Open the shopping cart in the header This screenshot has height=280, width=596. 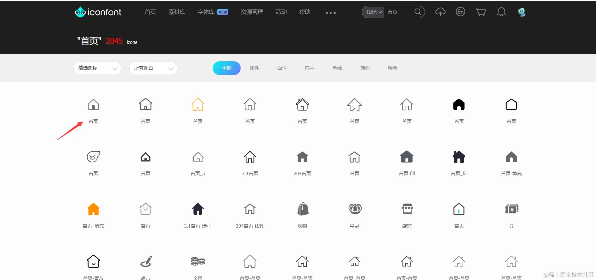pos(481,12)
